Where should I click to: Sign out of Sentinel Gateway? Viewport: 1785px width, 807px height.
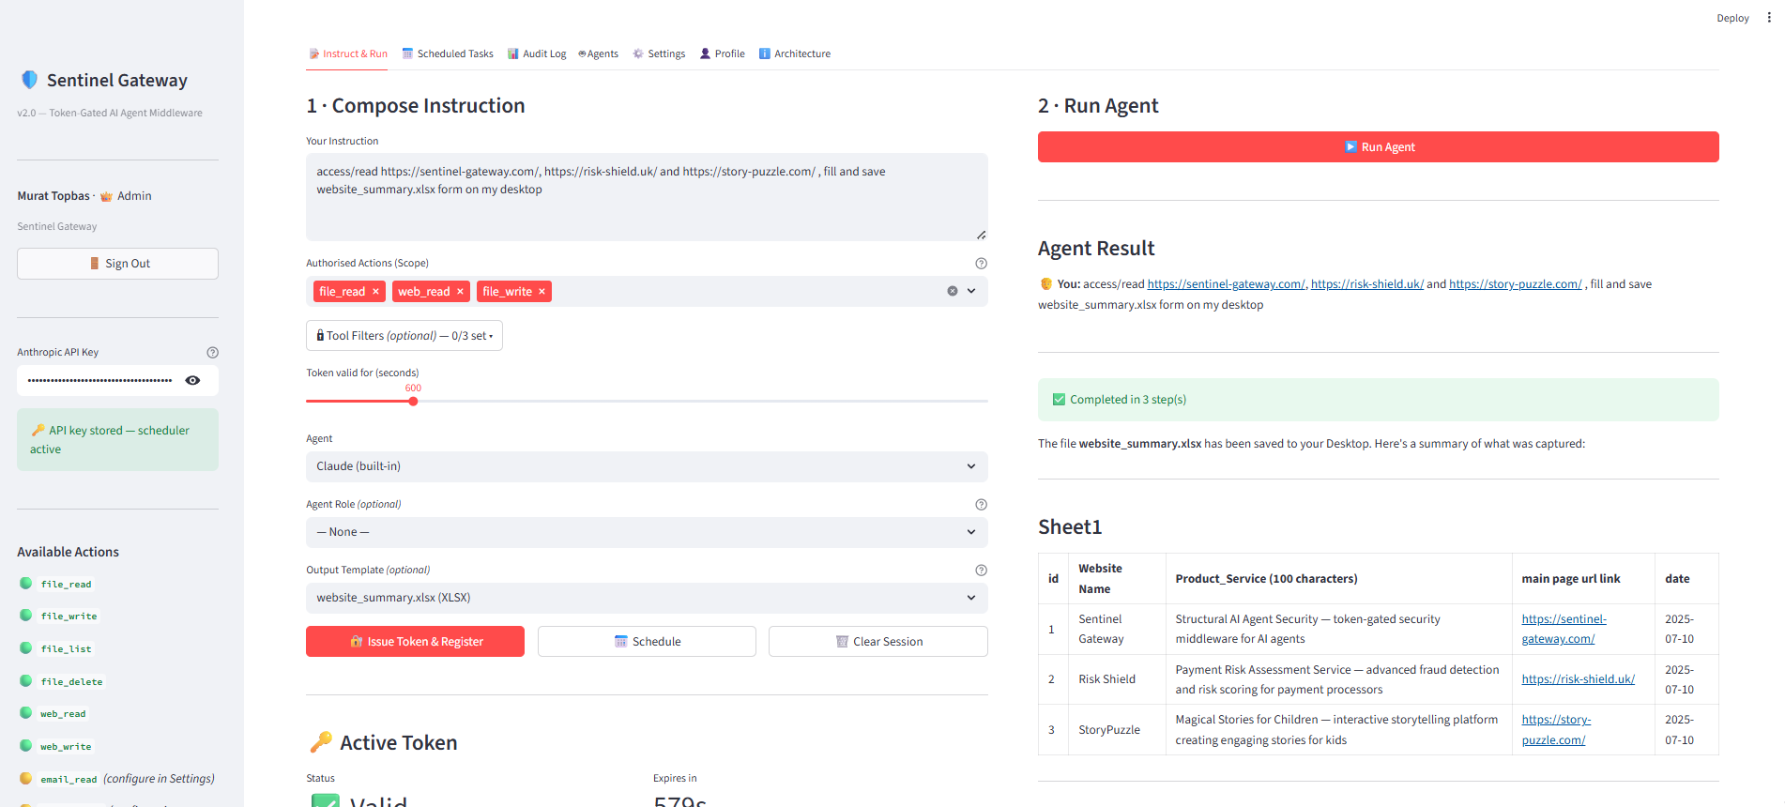pyautogui.click(x=117, y=264)
